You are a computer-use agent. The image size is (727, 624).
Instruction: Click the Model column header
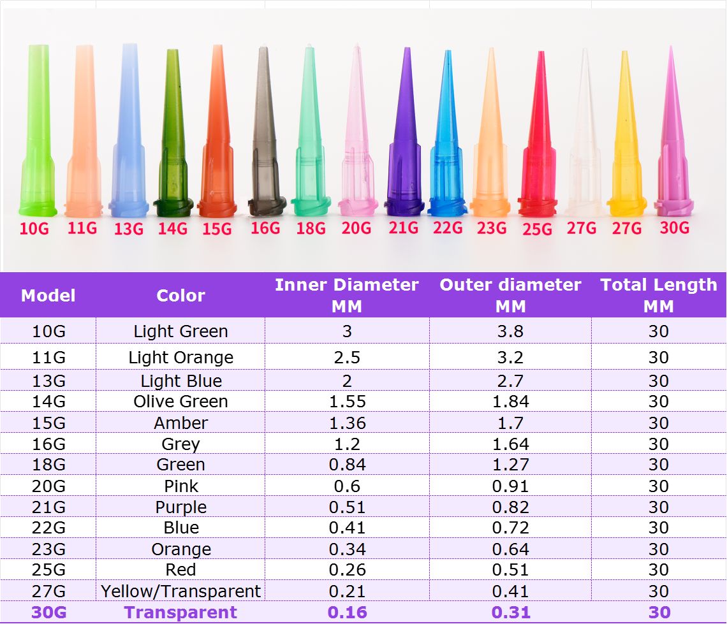pos(48,296)
